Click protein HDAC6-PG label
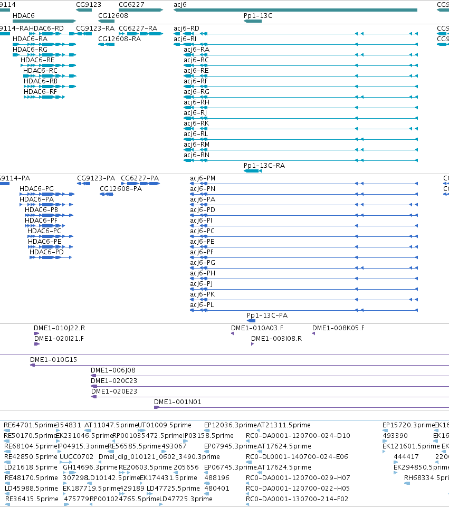 [36, 188]
